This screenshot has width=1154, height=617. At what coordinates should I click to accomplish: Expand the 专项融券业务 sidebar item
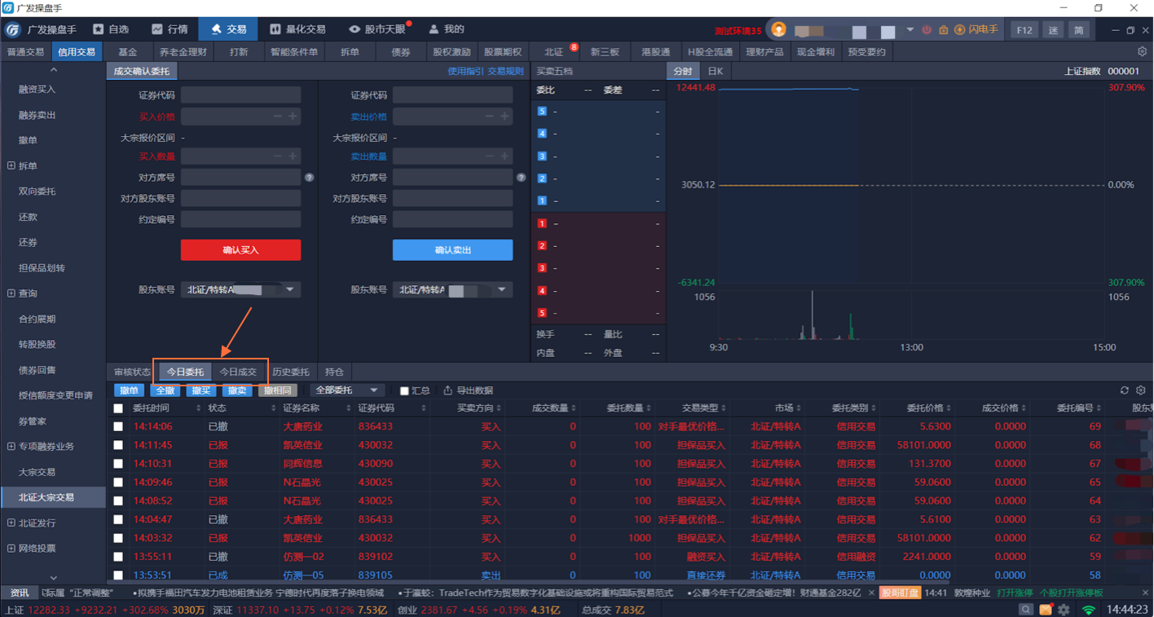tap(11, 447)
